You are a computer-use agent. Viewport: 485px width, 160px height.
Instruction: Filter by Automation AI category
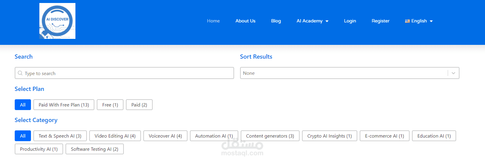click(x=214, y=136)
